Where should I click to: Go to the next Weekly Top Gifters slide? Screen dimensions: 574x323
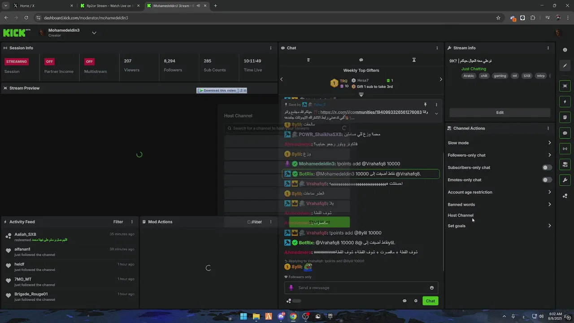point(441,79)
